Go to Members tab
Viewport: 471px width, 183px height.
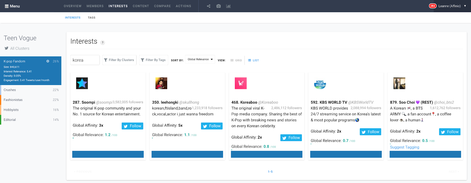(95, 6)
